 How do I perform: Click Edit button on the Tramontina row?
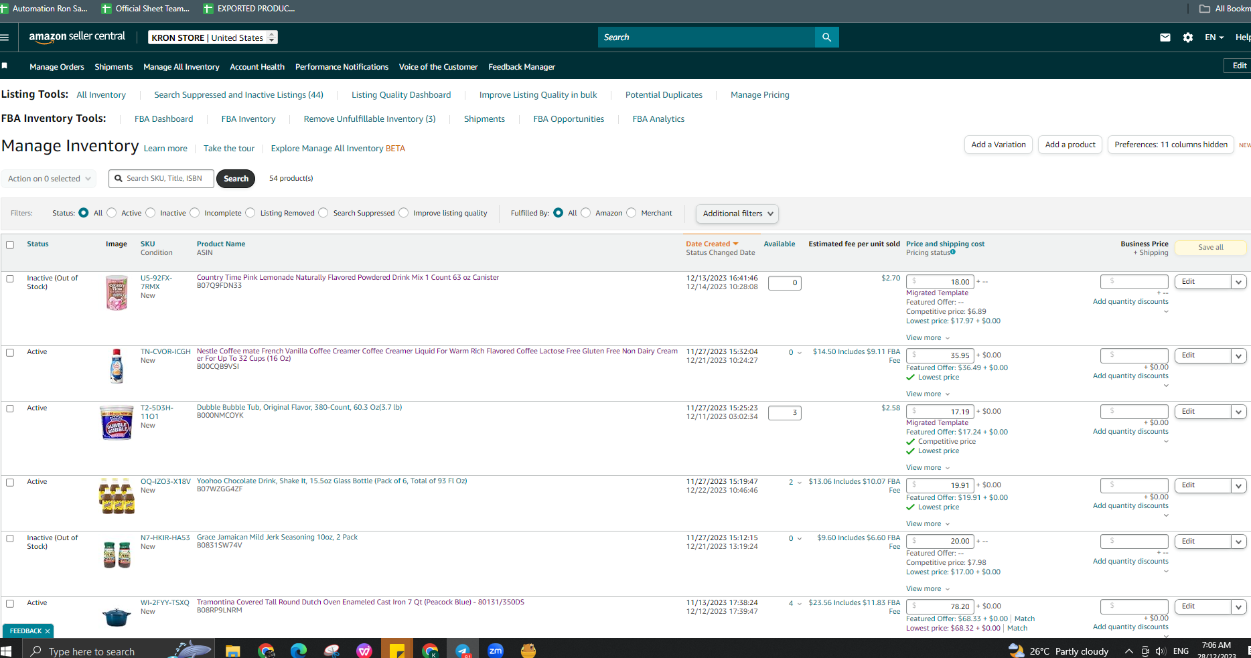coord(1203,606)
